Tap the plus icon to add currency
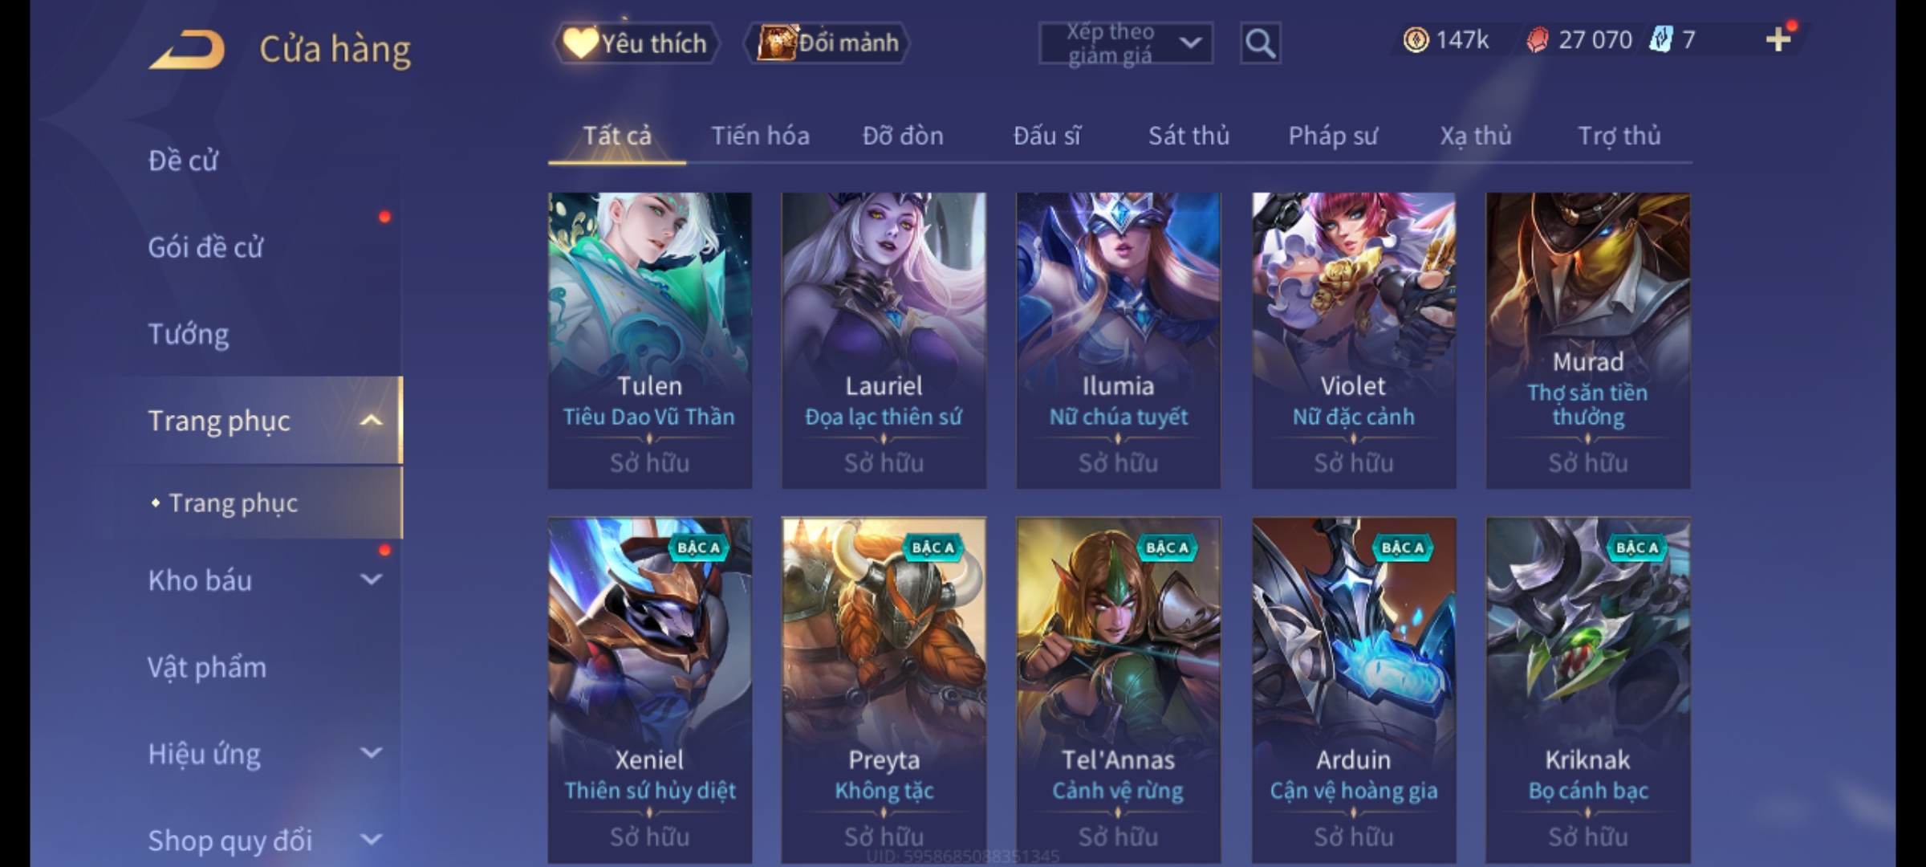 (x=1778, y=39)
